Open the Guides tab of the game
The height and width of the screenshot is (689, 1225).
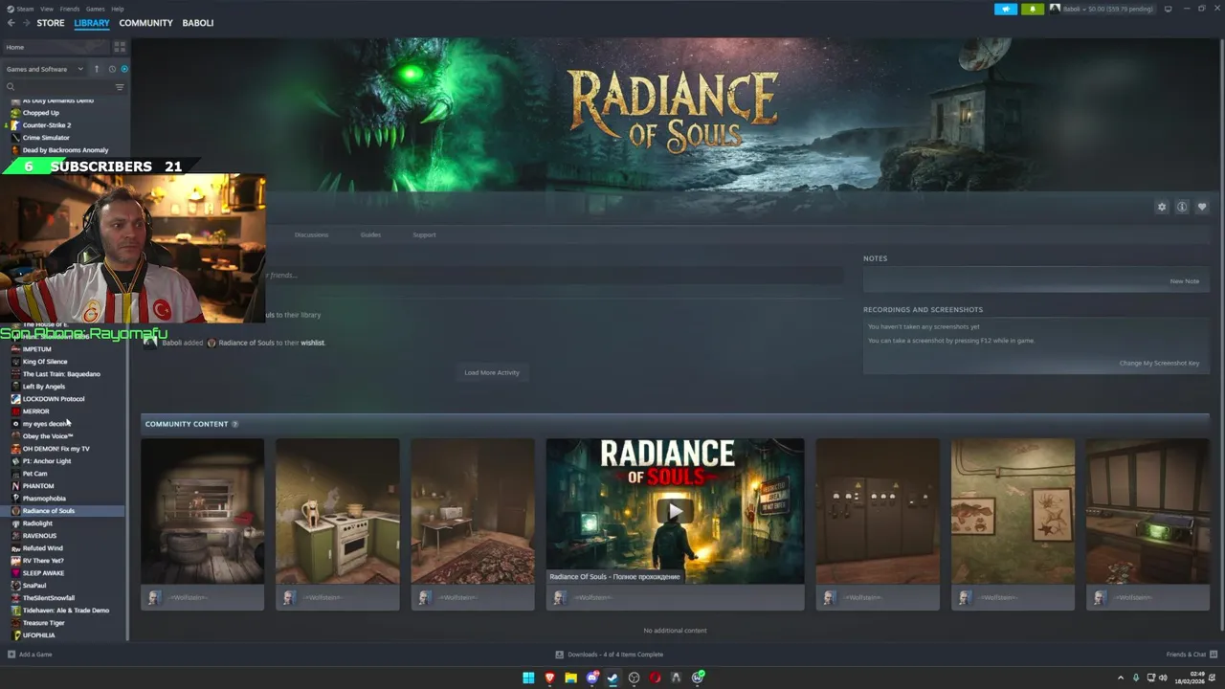(x=370, y=234)
